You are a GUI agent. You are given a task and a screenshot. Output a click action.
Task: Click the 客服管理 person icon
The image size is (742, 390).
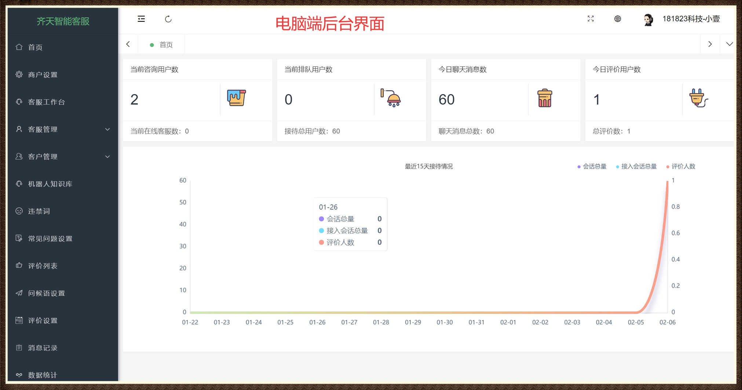tap(19, 129)
